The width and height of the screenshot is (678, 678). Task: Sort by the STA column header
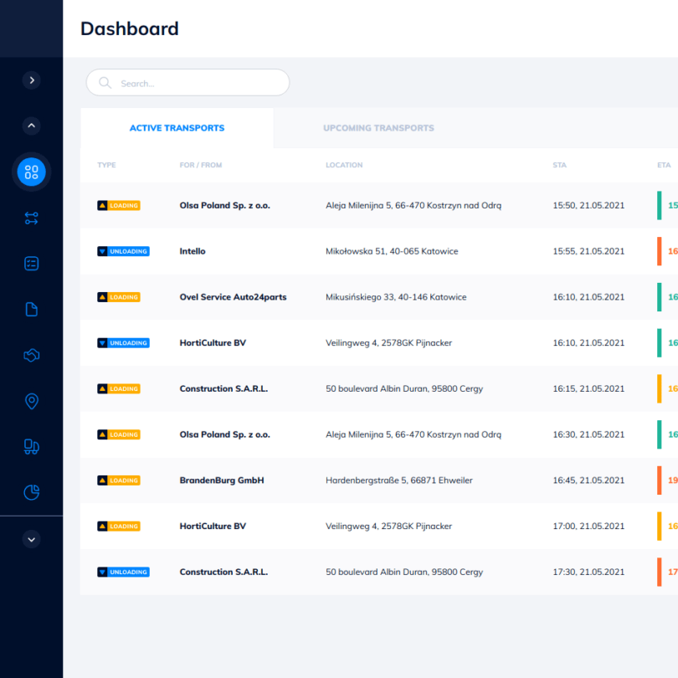[559, 165]
